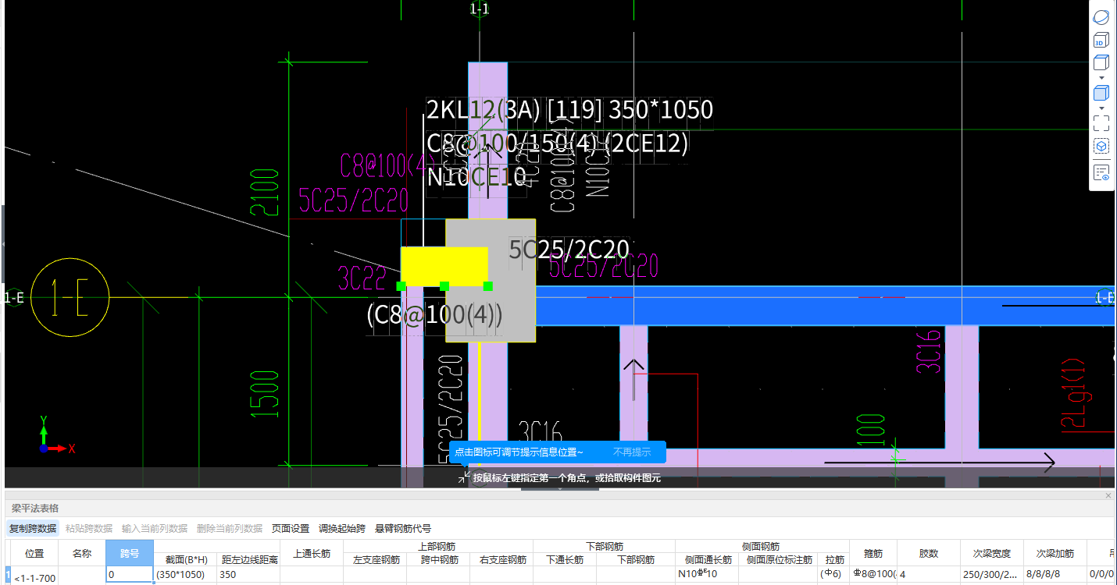1117x585 pixels.
Task: Select the 距左边线距离 cell 350
Action: pos(248,575)
